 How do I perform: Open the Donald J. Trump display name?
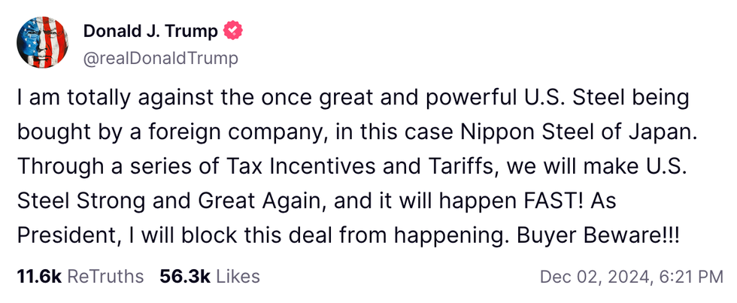150,32
